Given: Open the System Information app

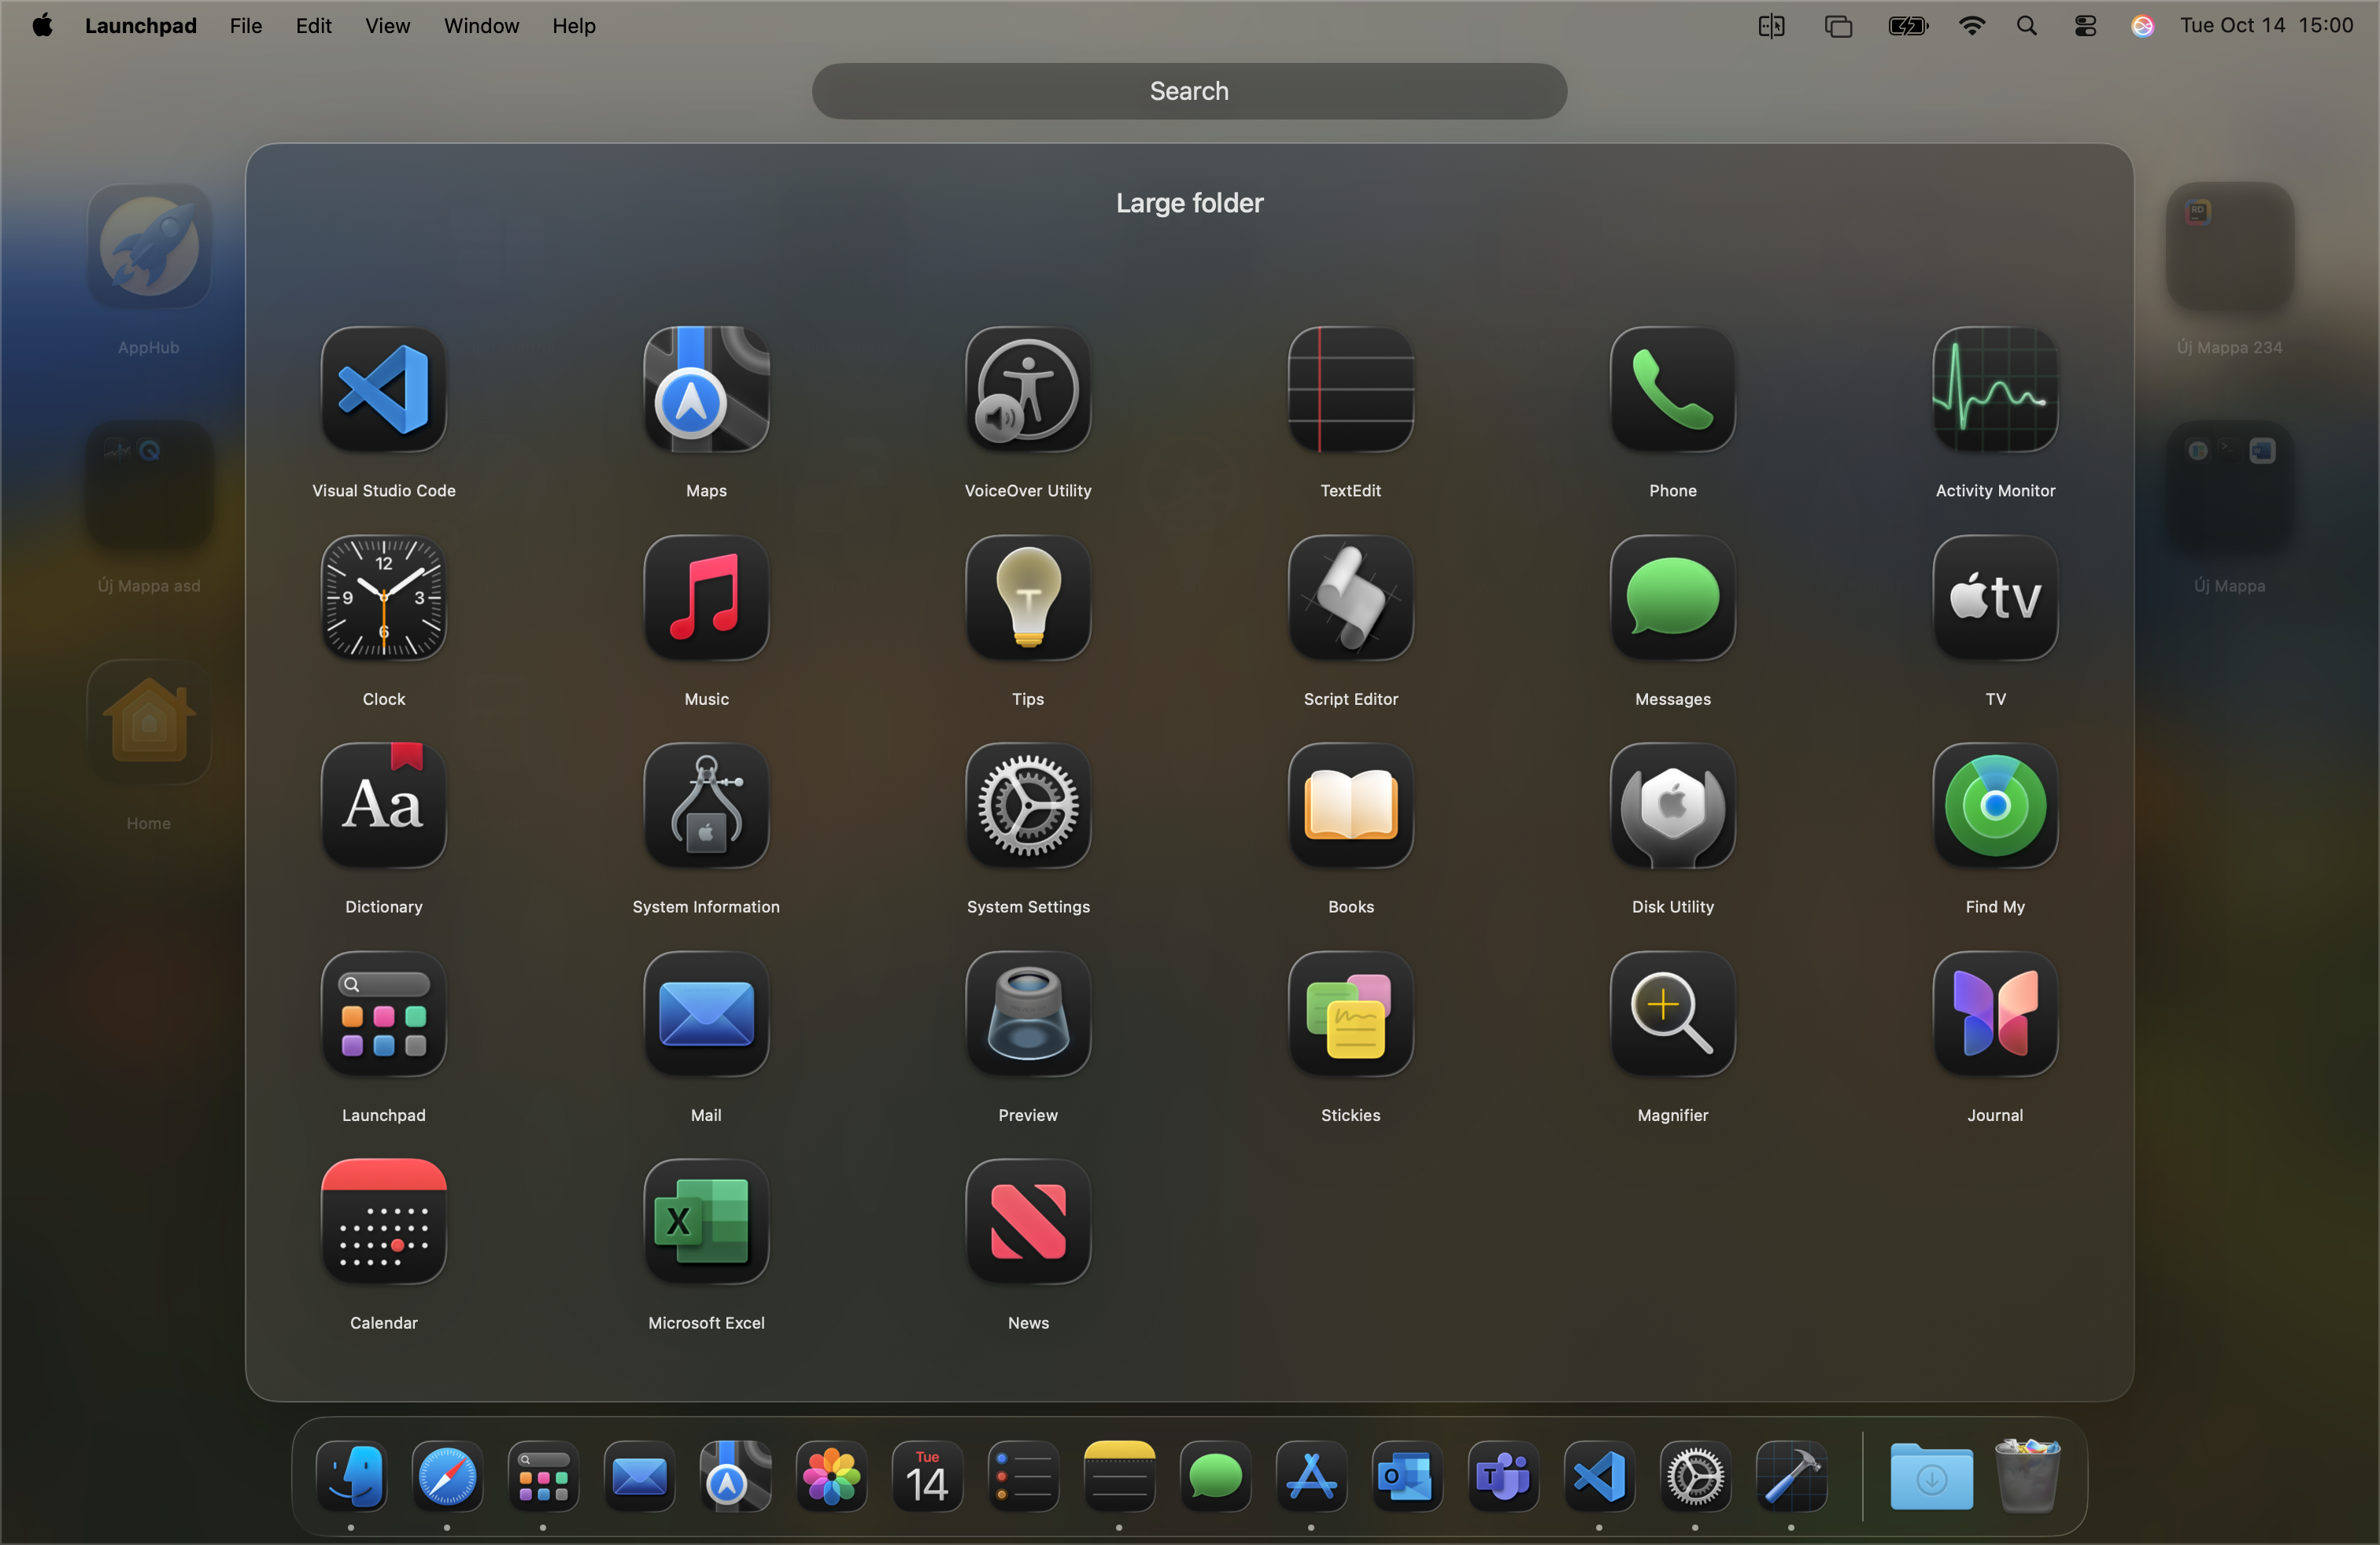Looking at the screenshot, I should (706, 806).
